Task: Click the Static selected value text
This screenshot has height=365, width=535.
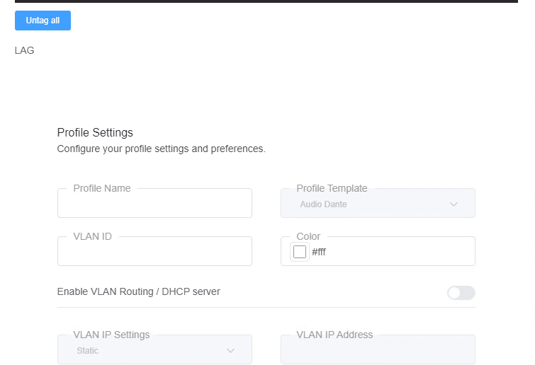Action: click(88, 351)
